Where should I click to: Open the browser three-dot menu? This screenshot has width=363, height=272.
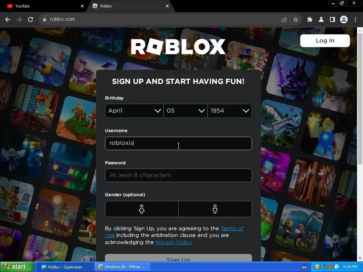coord(355,20)
